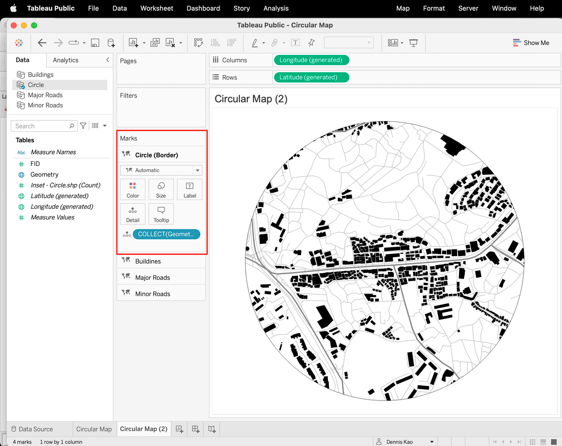Click the search magnifier icon
The image size is (562, 446).
(72, 126)
